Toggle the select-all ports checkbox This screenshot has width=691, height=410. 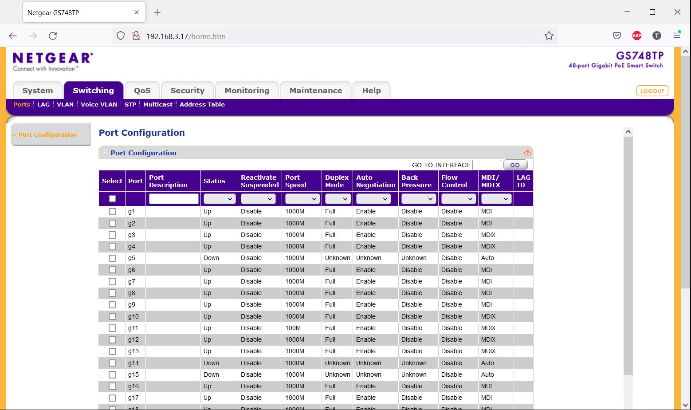pyautogui.click(x=112, y=199)
